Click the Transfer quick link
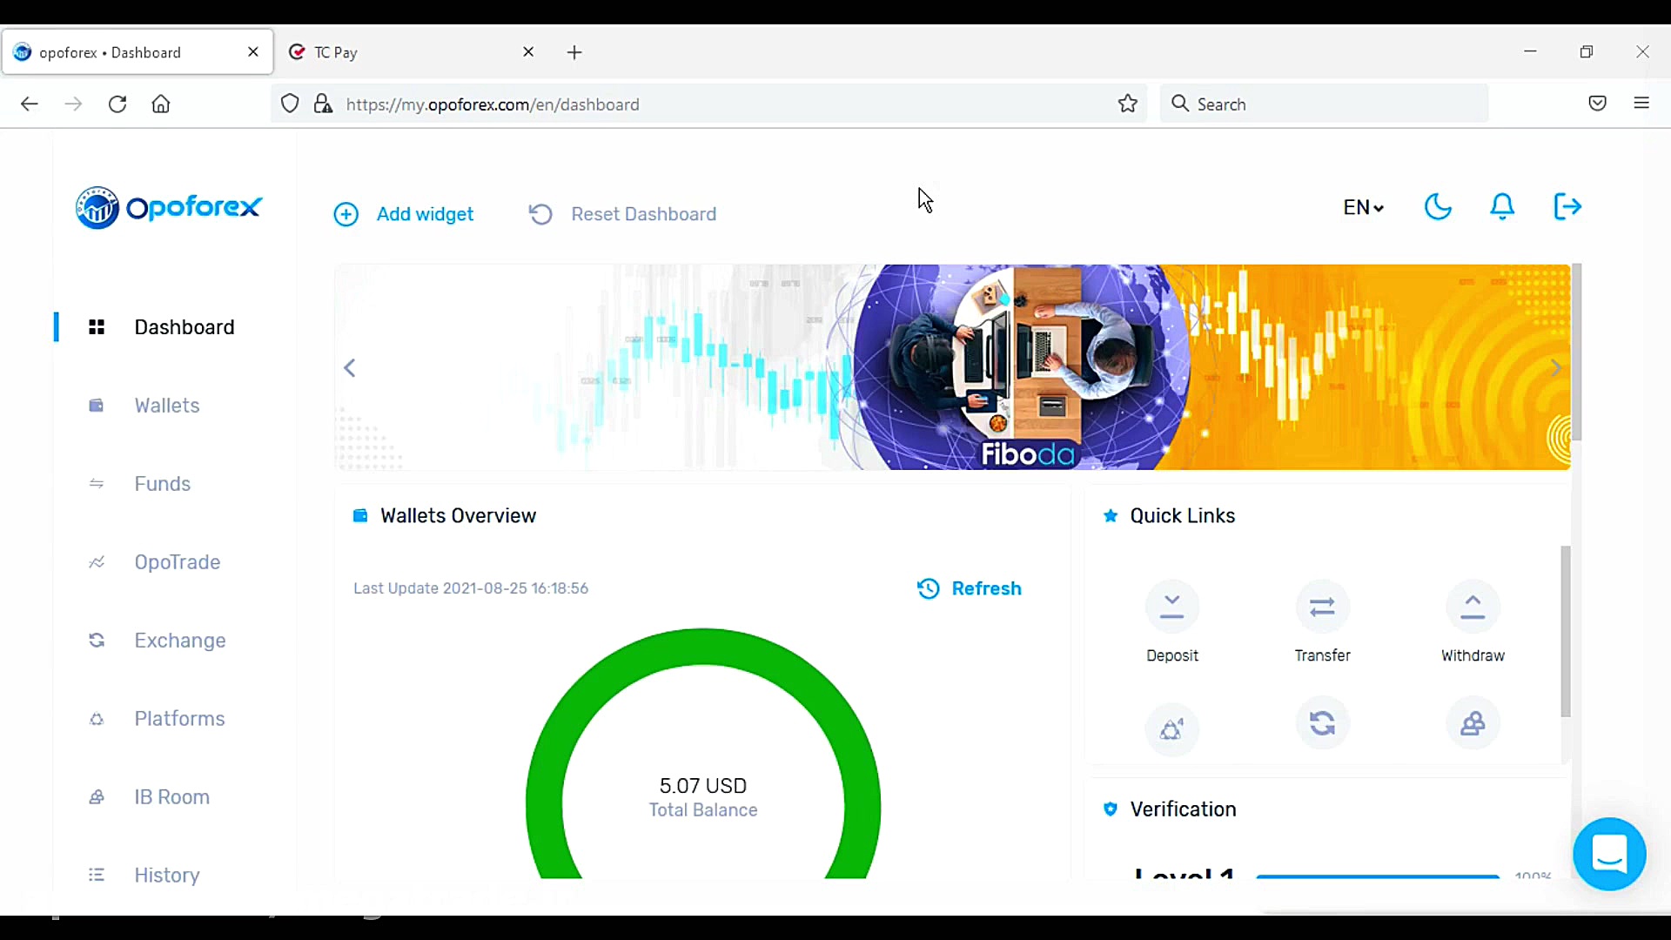 pyautogui.click(x=1322, y=622)
